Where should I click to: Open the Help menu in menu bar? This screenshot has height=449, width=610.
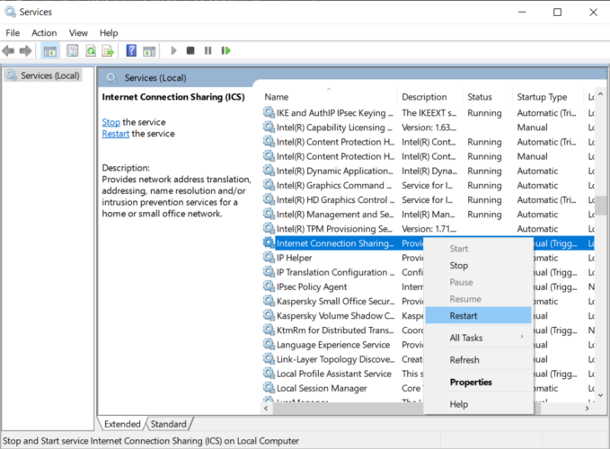tap(109, 33)
